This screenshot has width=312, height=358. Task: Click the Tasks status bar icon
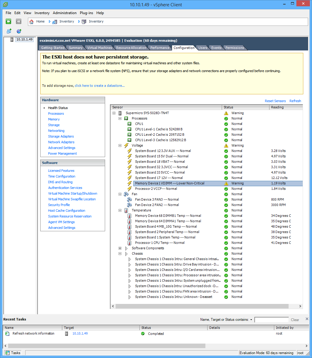pyautogui.click(x=8, y=353)
